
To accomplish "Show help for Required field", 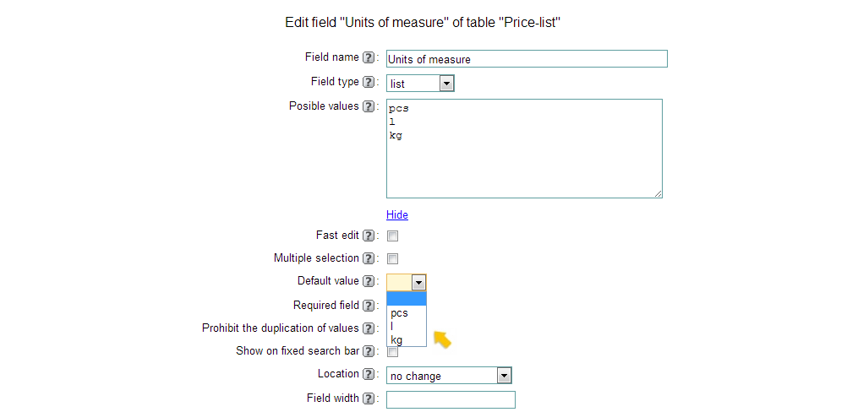I will (x=368, y=306).
